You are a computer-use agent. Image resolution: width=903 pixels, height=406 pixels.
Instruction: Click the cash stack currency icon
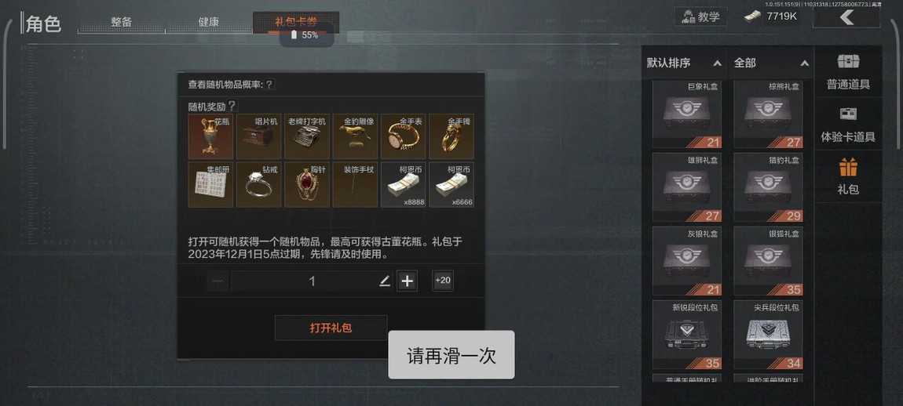pyautogui.click(x=752, y=16)
